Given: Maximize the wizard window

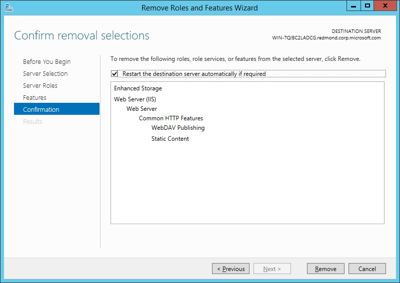Looking at the screenshot, I should (x=367, y=5).
